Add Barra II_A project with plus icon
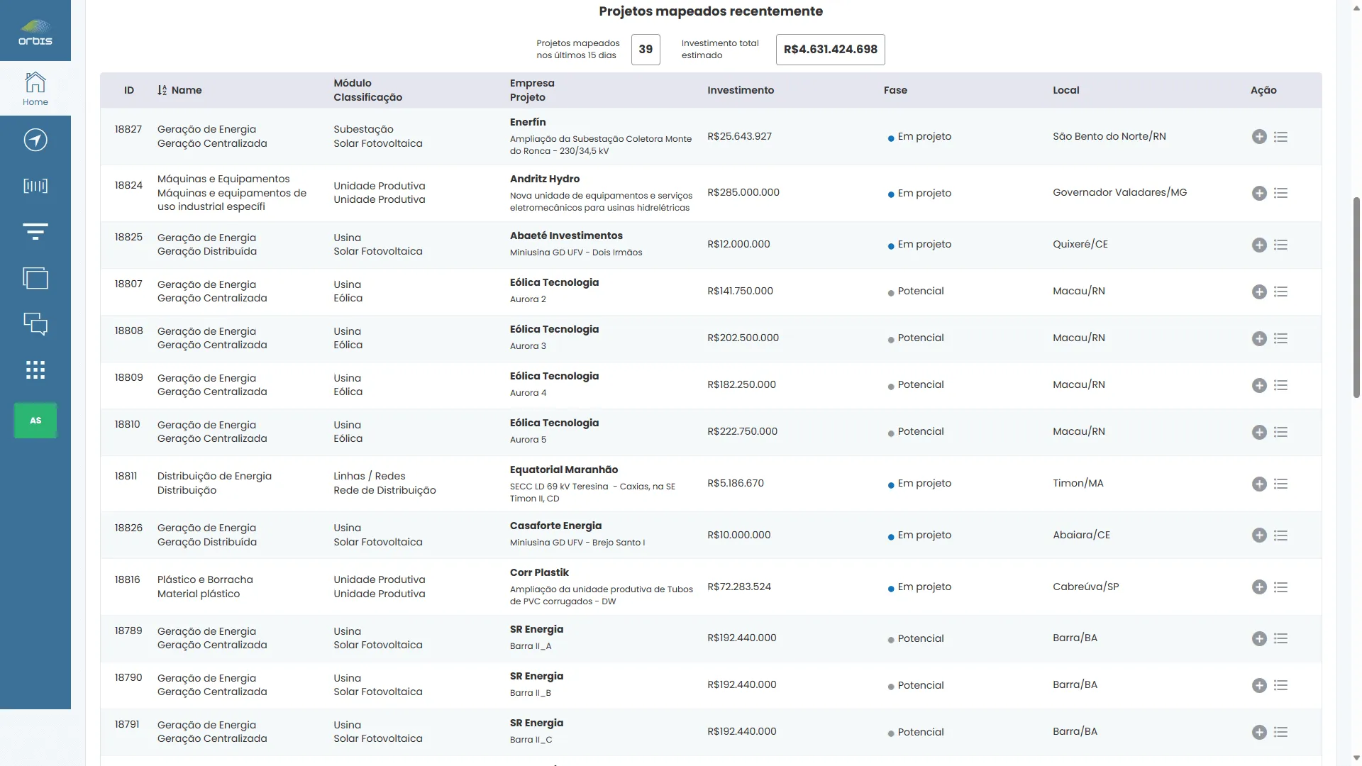 pos(1259,638)
